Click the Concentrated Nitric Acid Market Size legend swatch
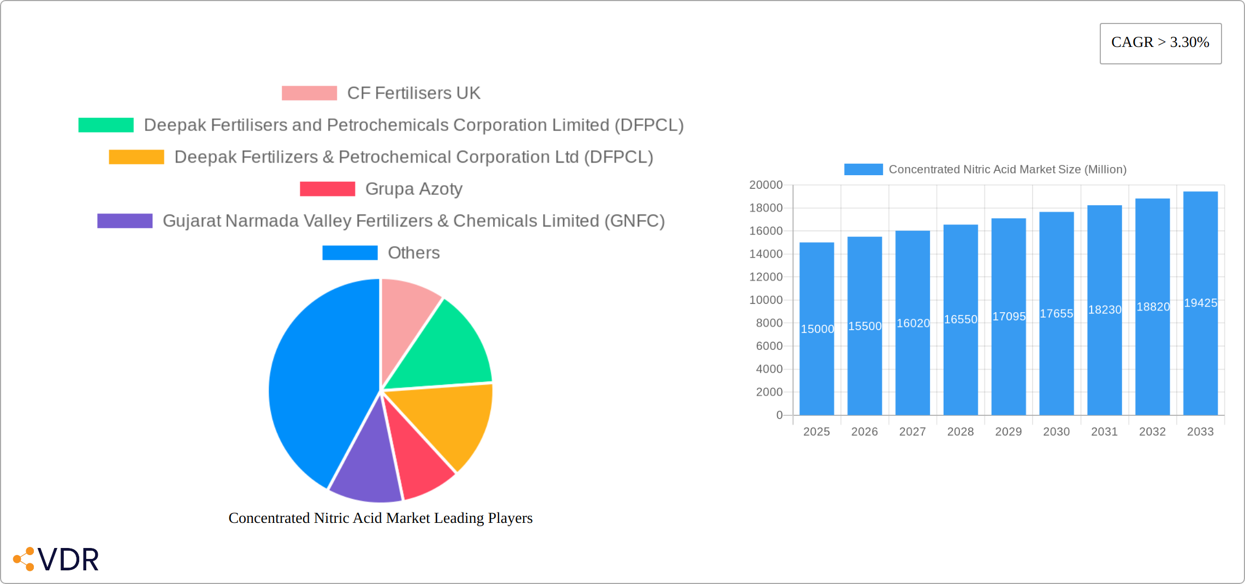The image size is (1245, 584). [863, 170]
